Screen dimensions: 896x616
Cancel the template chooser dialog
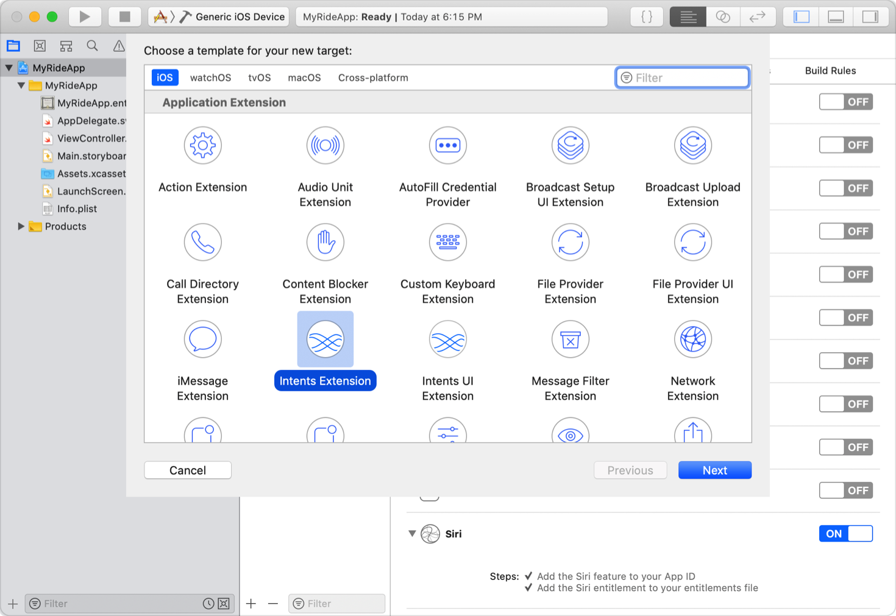point(187,470)
